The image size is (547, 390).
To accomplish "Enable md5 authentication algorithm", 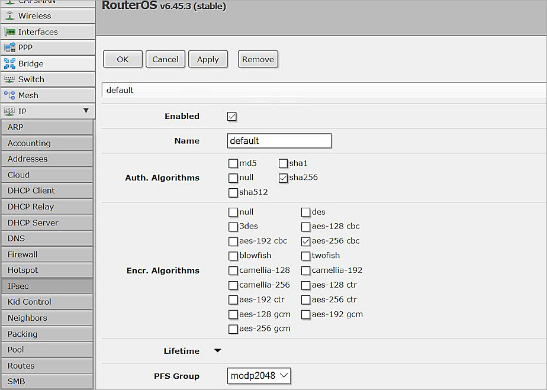I will tap(233, 163).
